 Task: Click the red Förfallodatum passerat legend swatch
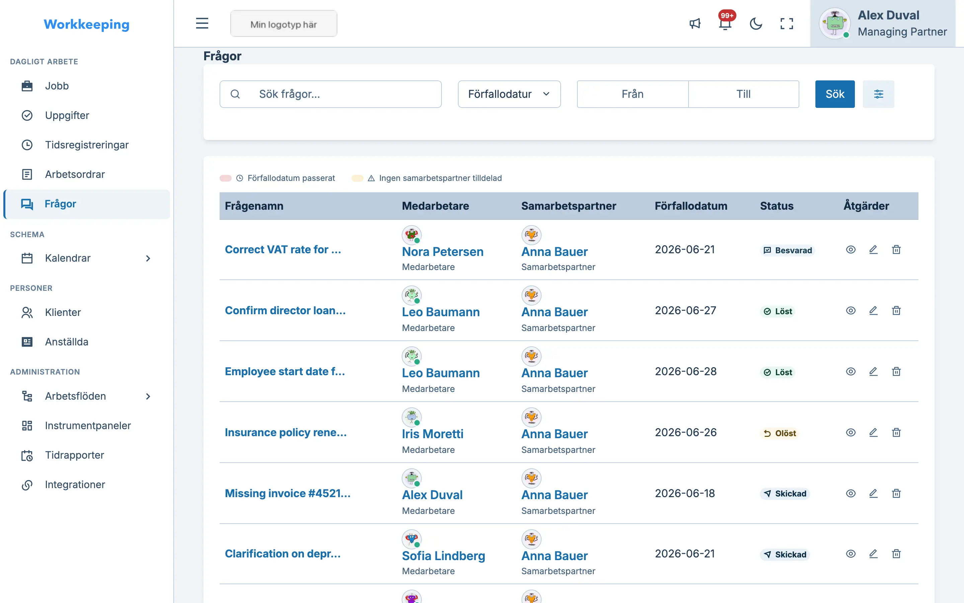[x=226, y=178]
